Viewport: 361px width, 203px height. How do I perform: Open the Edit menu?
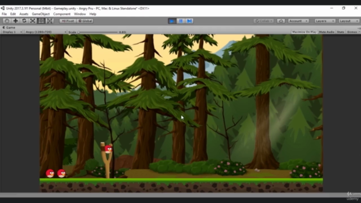point(13,14)
